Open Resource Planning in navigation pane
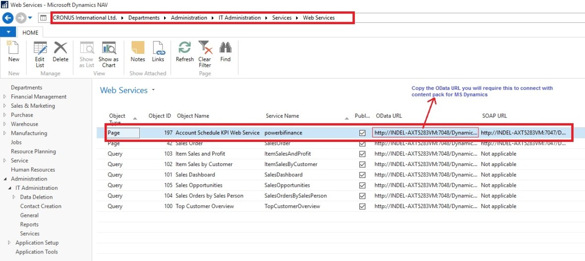This screenshot has width=585, height=261. click(x=33, y=151)
